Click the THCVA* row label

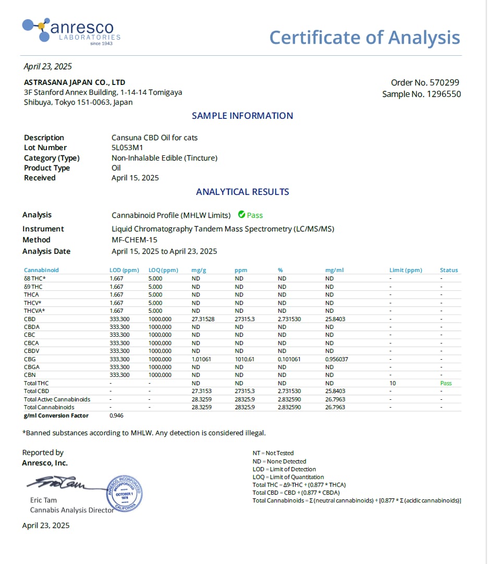[34, 311]
